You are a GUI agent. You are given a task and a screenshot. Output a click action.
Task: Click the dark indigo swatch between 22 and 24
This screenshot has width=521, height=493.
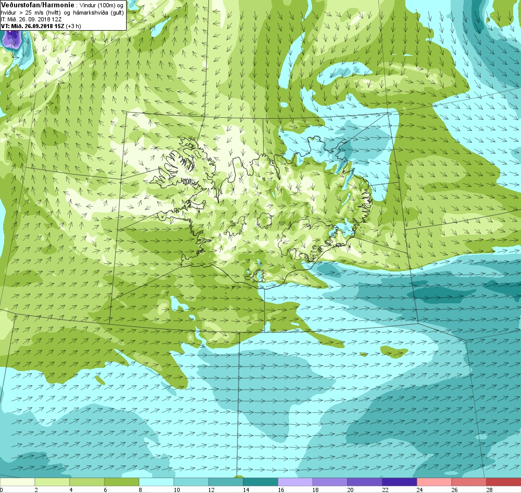point(400,482)
